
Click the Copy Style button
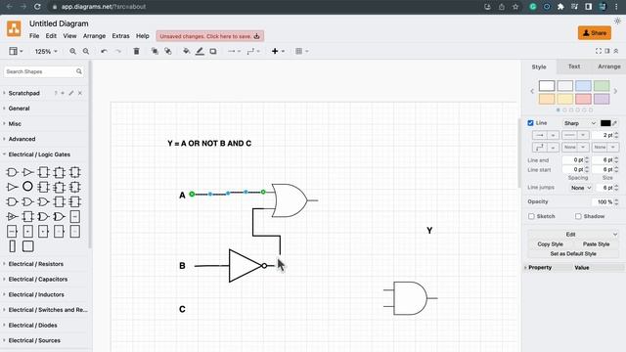[550, 243]
